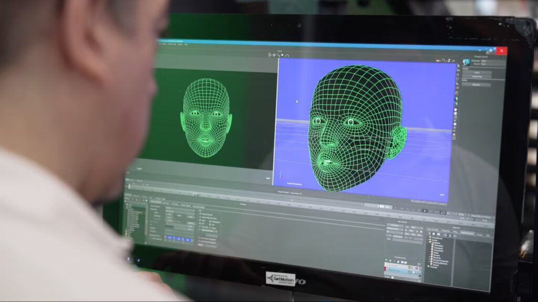The width and height of the screenshot is (538, 302).
Task: Open the Animation dropdown in Key Controls
Action: [x=395, y=225]
